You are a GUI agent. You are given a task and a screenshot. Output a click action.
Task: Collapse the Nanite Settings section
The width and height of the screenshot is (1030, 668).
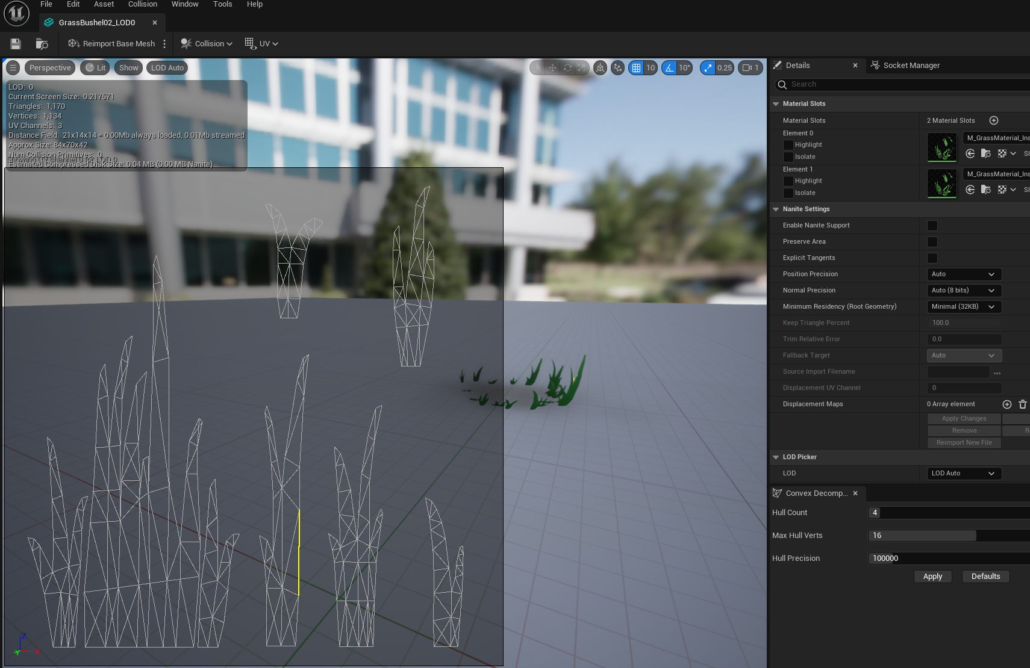click(776, 209)
